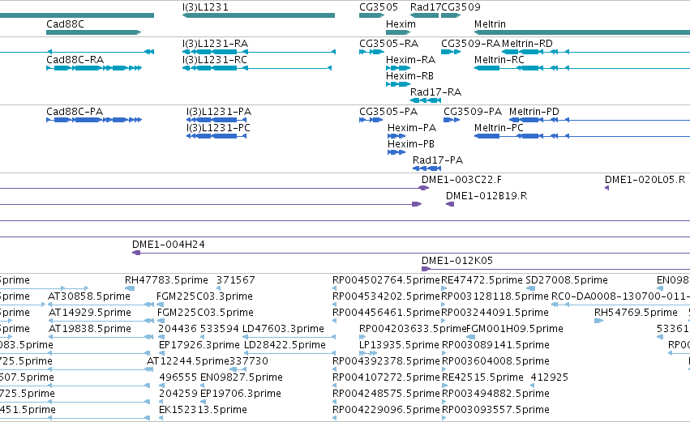Click the Hexim-RA transcript label
Viewport: 690px width, 422px height.
pyautogui.click(x=410, y=60)
